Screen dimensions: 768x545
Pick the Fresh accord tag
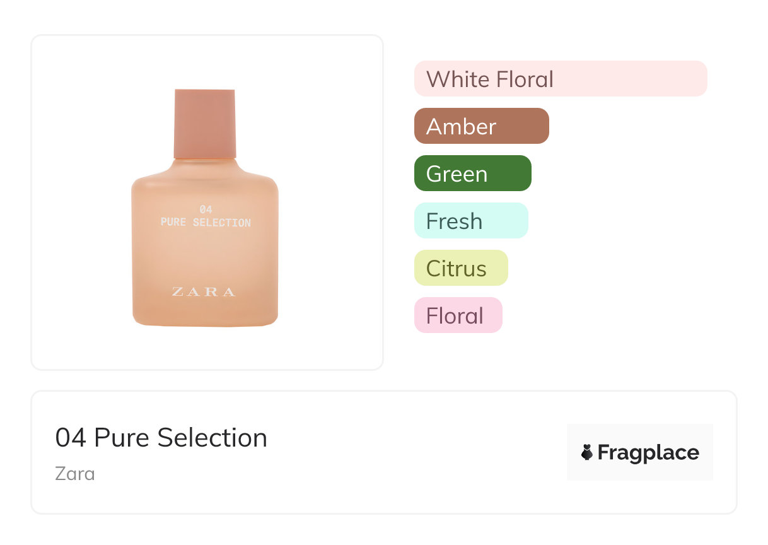pos(470,221)
